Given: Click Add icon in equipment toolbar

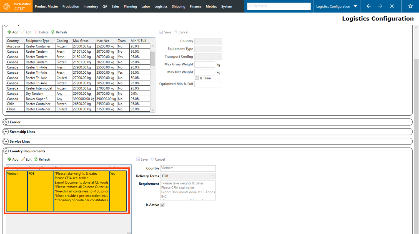Looking at the screenshot, I should 9,32.
